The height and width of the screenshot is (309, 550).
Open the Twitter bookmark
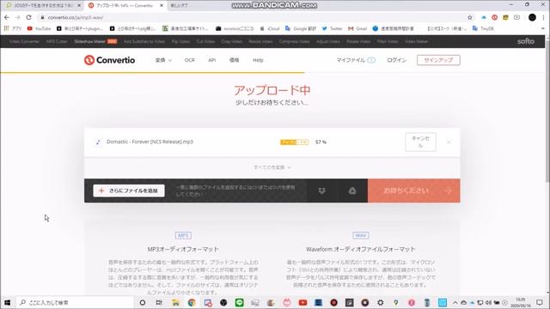tap(332, 28)
